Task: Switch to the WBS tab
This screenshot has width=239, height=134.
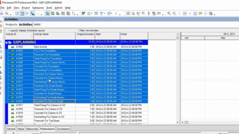Action: point(37,25)
